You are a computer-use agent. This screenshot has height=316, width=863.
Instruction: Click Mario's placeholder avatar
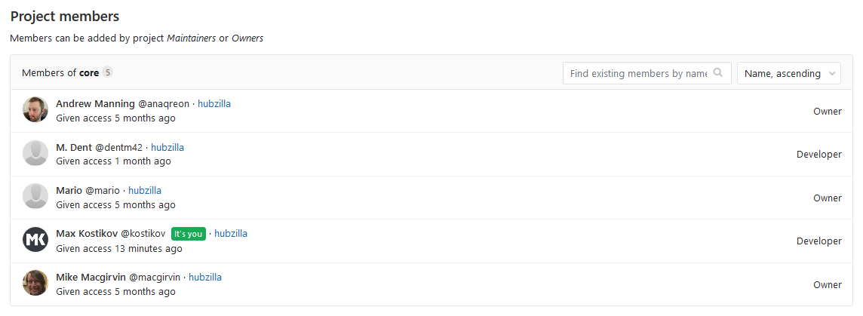pyautogui.click(x=35, y=197)
